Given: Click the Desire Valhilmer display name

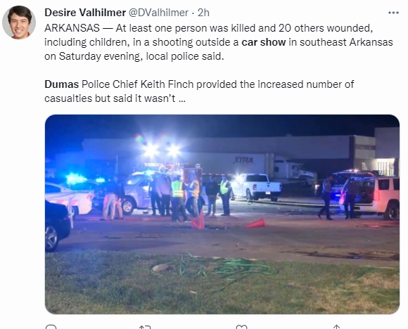Looking at the screenshot, I should click(85, 13).
